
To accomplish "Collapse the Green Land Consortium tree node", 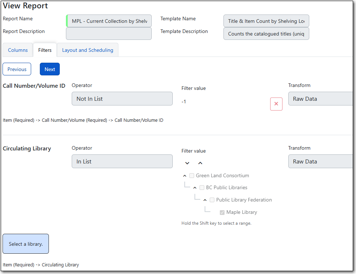I will click(185, 176).
